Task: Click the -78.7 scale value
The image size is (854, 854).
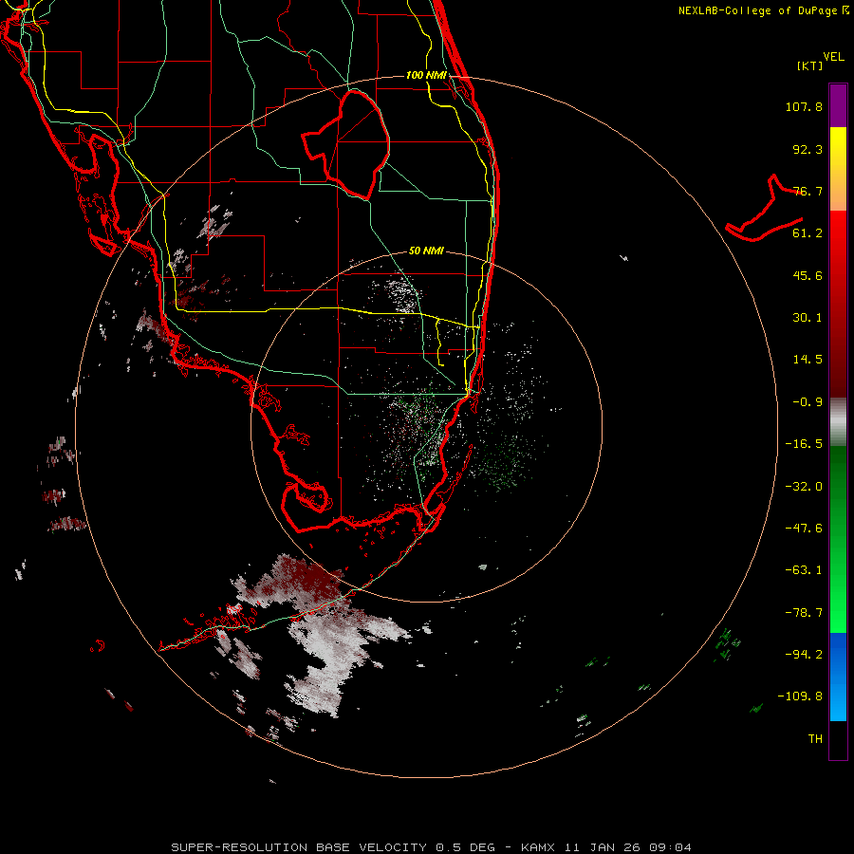Action: [x=804, y=613]
